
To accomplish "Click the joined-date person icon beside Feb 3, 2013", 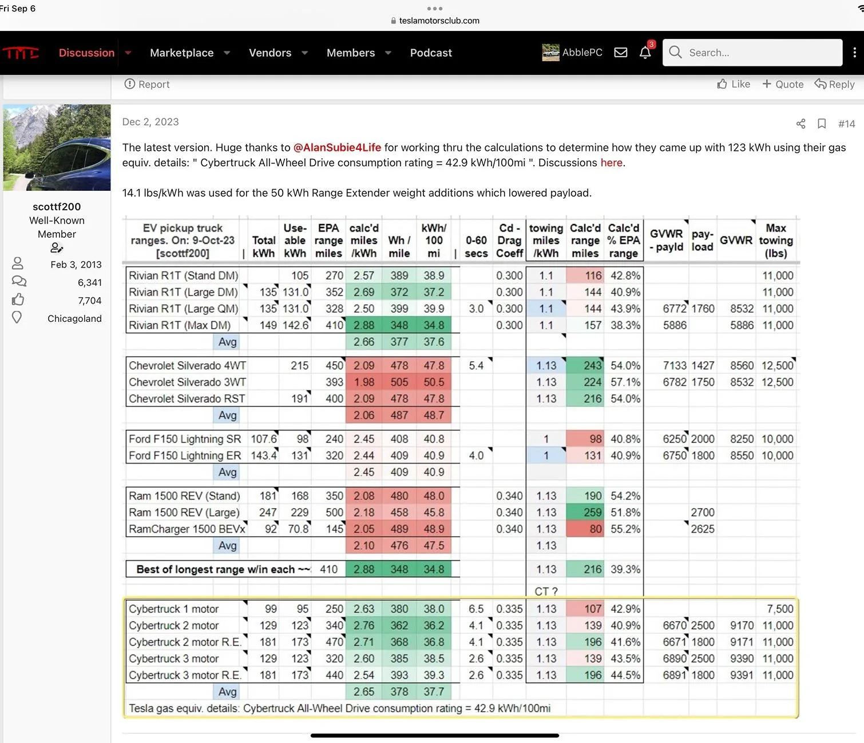I will point(18,263).
